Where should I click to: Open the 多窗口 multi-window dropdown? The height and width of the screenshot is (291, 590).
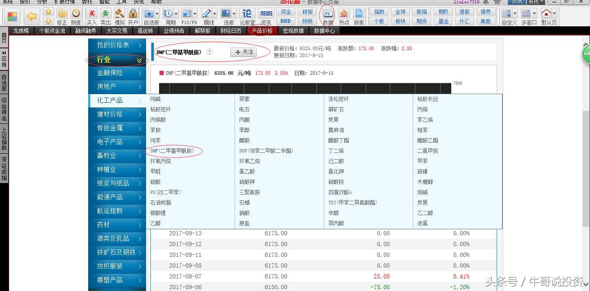[534, 13]
